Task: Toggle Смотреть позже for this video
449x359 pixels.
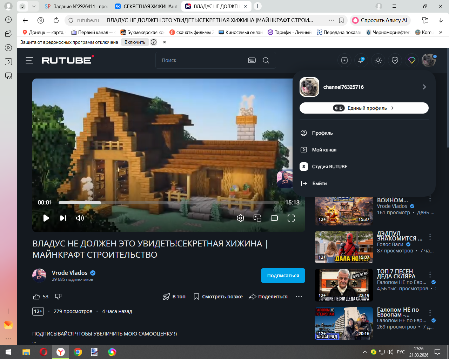Action: pyautogui.click(x=218, y=297)
